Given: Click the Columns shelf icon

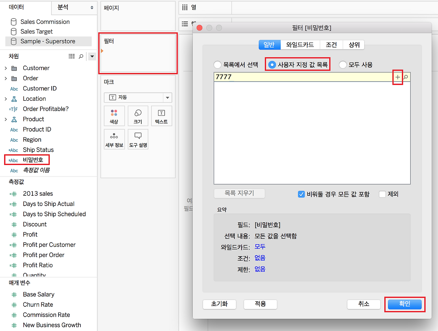Looking at the screenshot, I should [x=185, y=7].
